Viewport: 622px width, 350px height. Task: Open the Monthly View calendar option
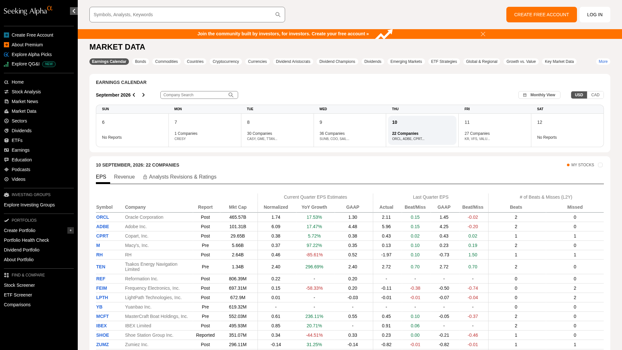[539, 95]
